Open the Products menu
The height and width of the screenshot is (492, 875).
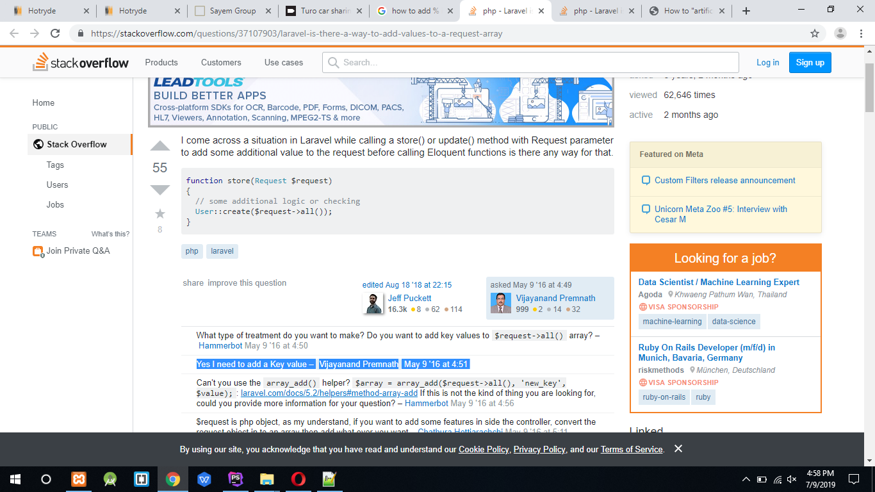161,62
